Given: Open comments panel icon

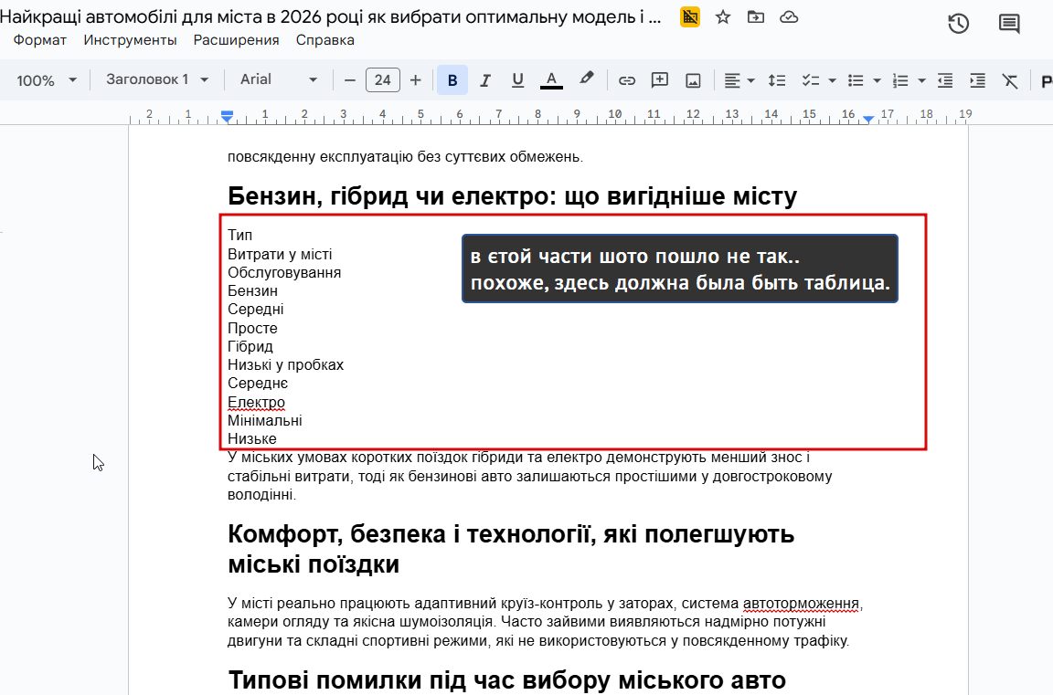Looking at the screenshot, I should pos(1009,24).
